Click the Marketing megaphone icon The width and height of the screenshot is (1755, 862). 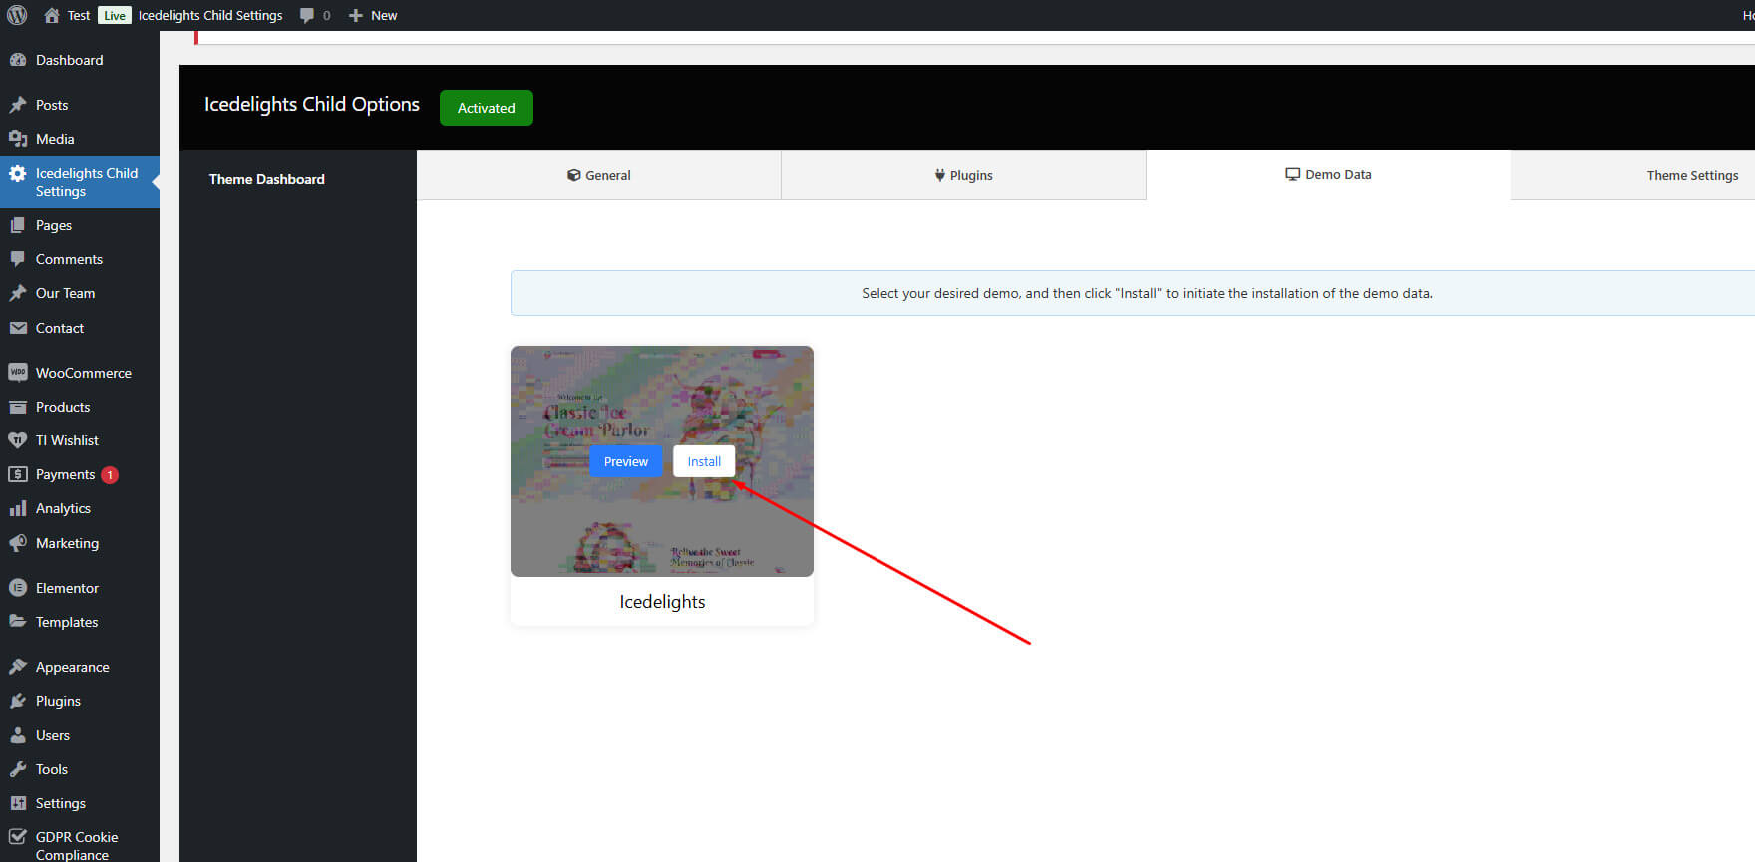(x=18, y=543)
